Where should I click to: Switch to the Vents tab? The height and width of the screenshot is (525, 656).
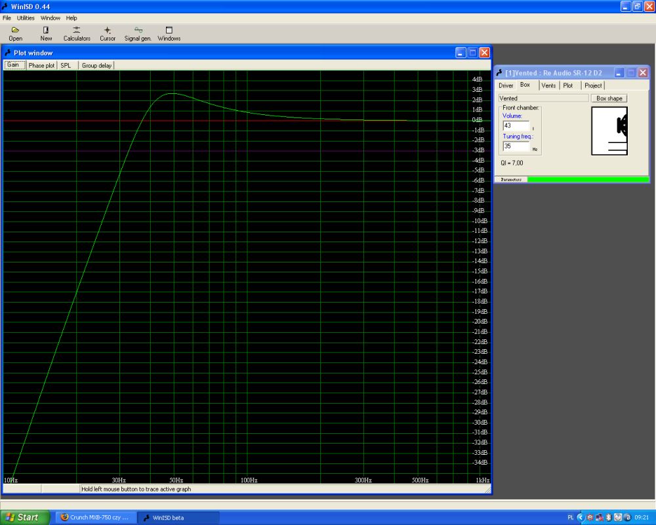click(548, 85)
